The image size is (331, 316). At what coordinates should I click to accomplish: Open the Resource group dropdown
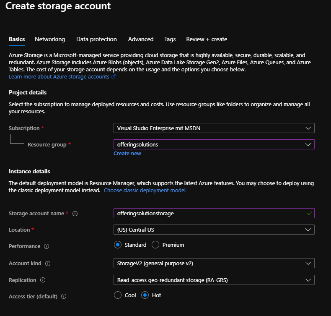(214, 144)
